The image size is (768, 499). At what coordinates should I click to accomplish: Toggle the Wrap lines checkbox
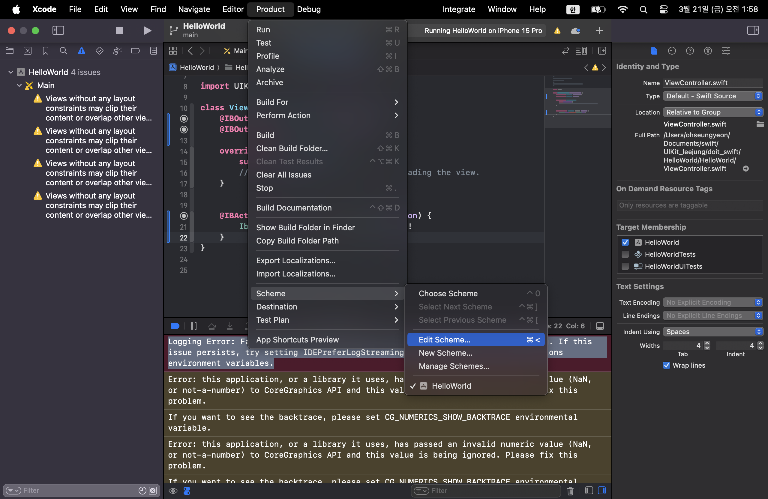666,365
